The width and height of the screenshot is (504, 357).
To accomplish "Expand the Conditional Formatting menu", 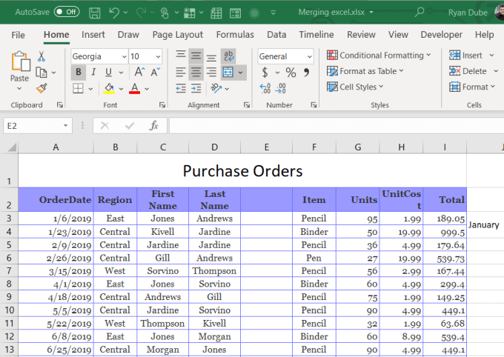I will tap(379, 56).
